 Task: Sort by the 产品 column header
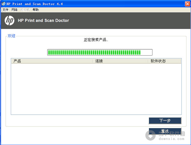point(52,61)
